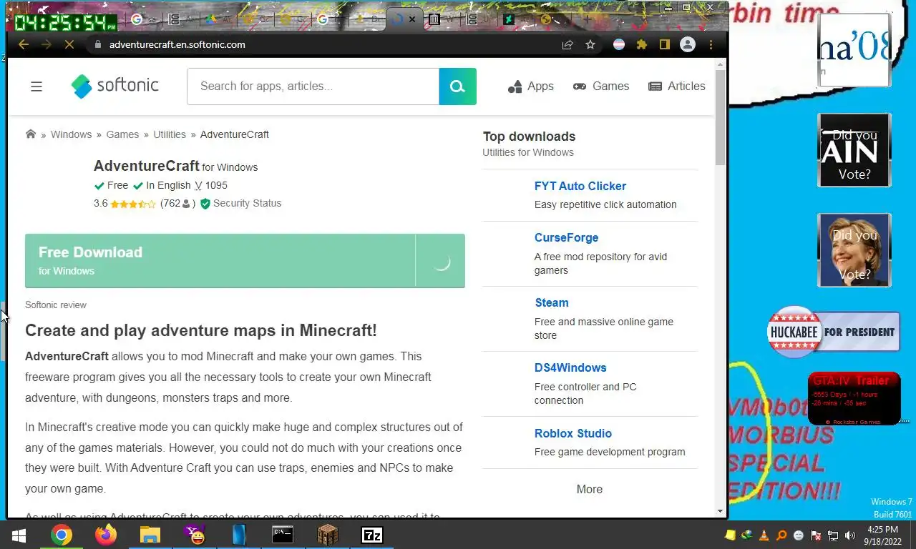Stop page loading with X button

point(69,44)
